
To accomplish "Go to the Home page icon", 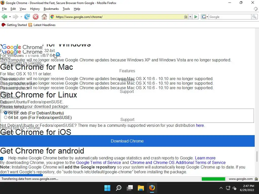I will point(44,17).
